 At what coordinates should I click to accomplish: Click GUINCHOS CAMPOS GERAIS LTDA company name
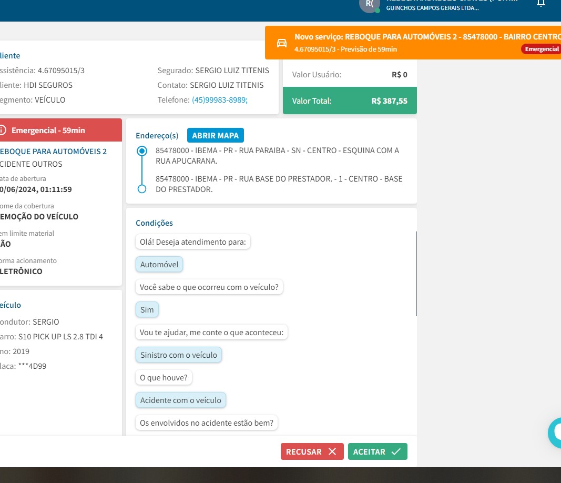pos(432,8)
